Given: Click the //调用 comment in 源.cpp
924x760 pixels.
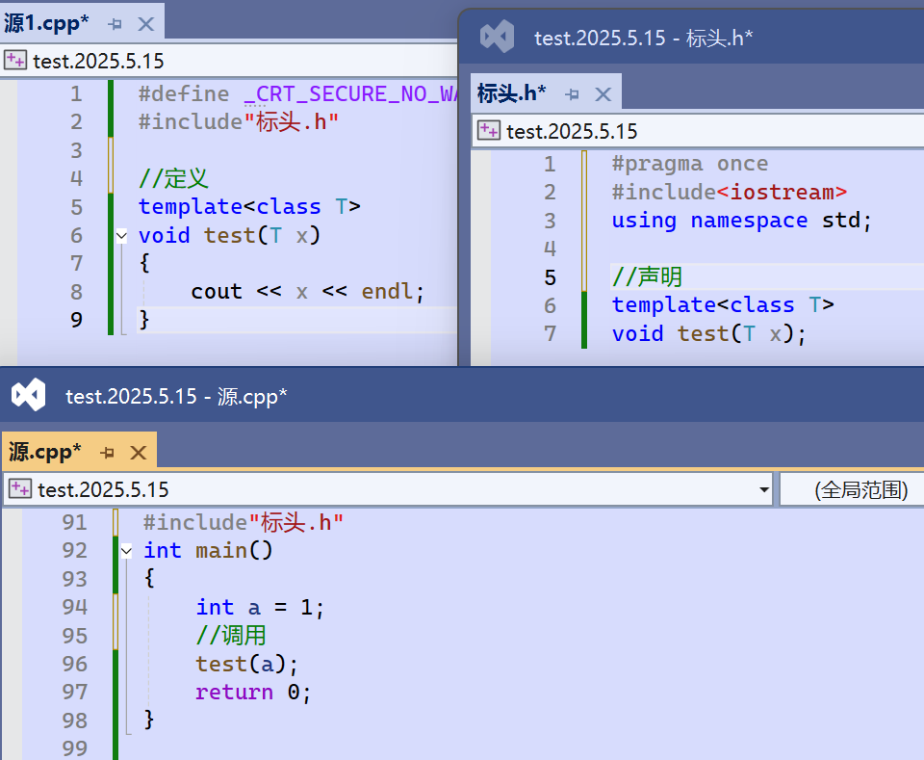Looking at the screenshot, I should [230, 635].
